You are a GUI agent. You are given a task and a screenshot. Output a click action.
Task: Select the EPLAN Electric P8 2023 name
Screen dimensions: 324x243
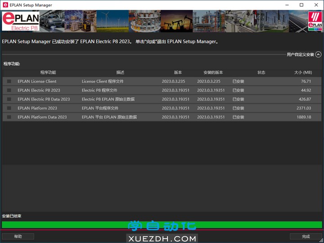pos(39,90)
